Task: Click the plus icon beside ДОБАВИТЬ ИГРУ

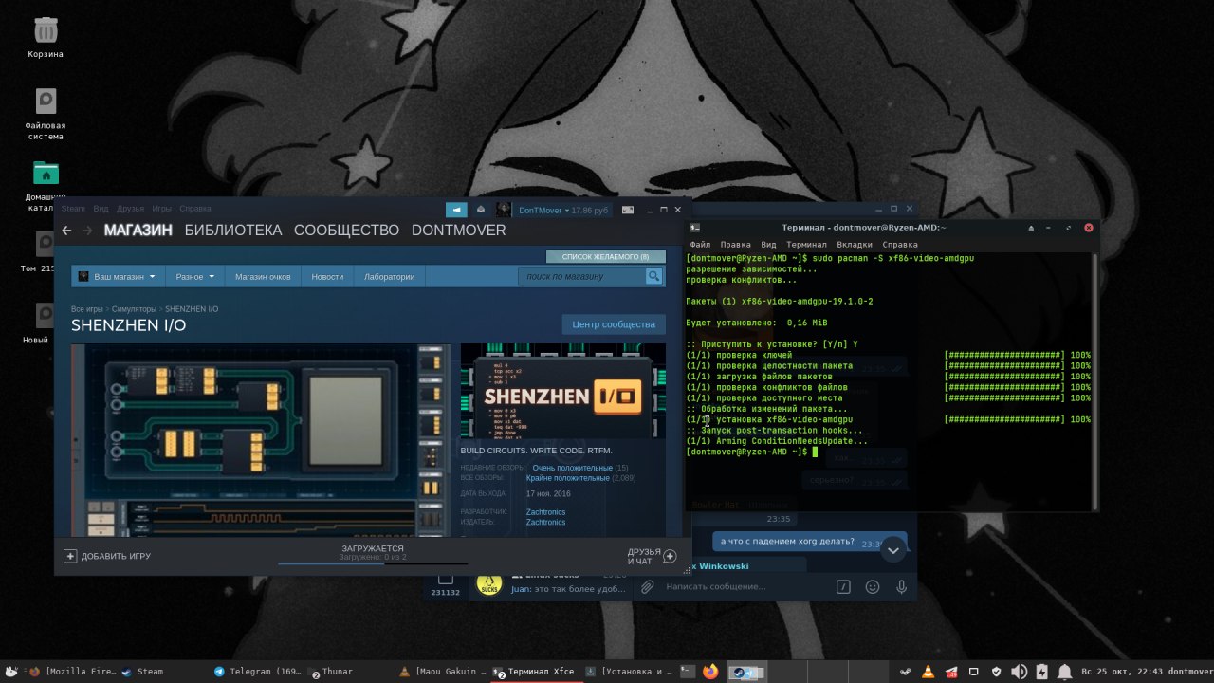Action: point(70,556)
